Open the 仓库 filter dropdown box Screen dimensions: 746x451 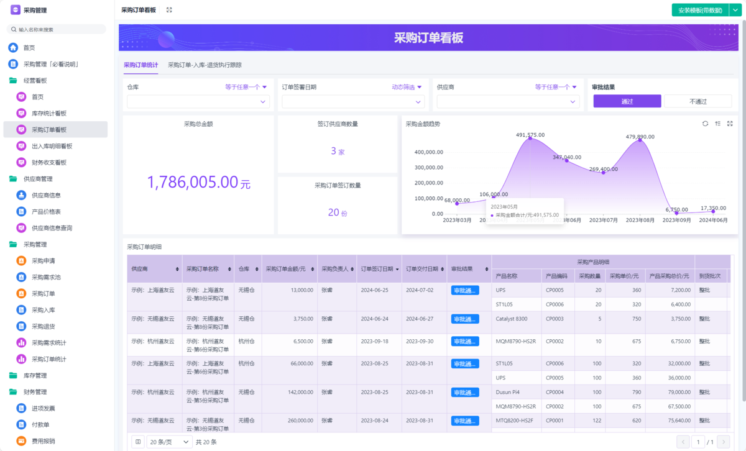click(198, 101)
